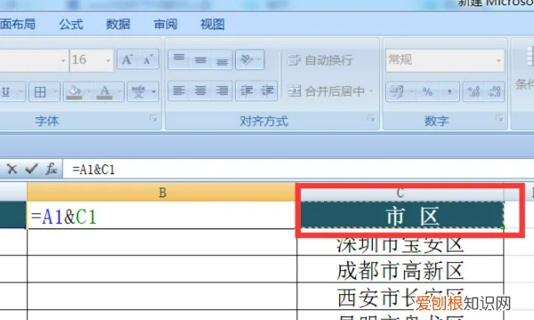Align cell content to vertical middle
This screenshot has height=320, width=534.
point(200,60)
